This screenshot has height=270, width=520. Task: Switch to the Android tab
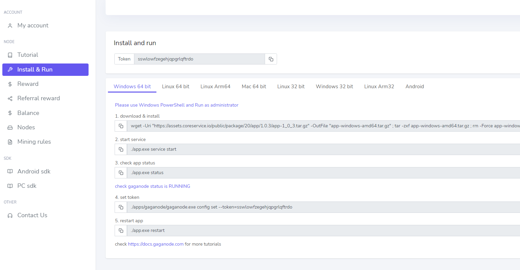tap(415, 87)
